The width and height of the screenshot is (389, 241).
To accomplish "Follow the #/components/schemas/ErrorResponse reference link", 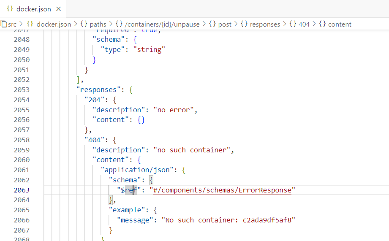I will (222, 190).
